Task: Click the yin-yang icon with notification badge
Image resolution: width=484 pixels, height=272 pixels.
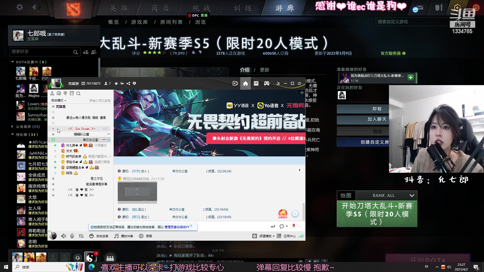Action: point(90,257)
